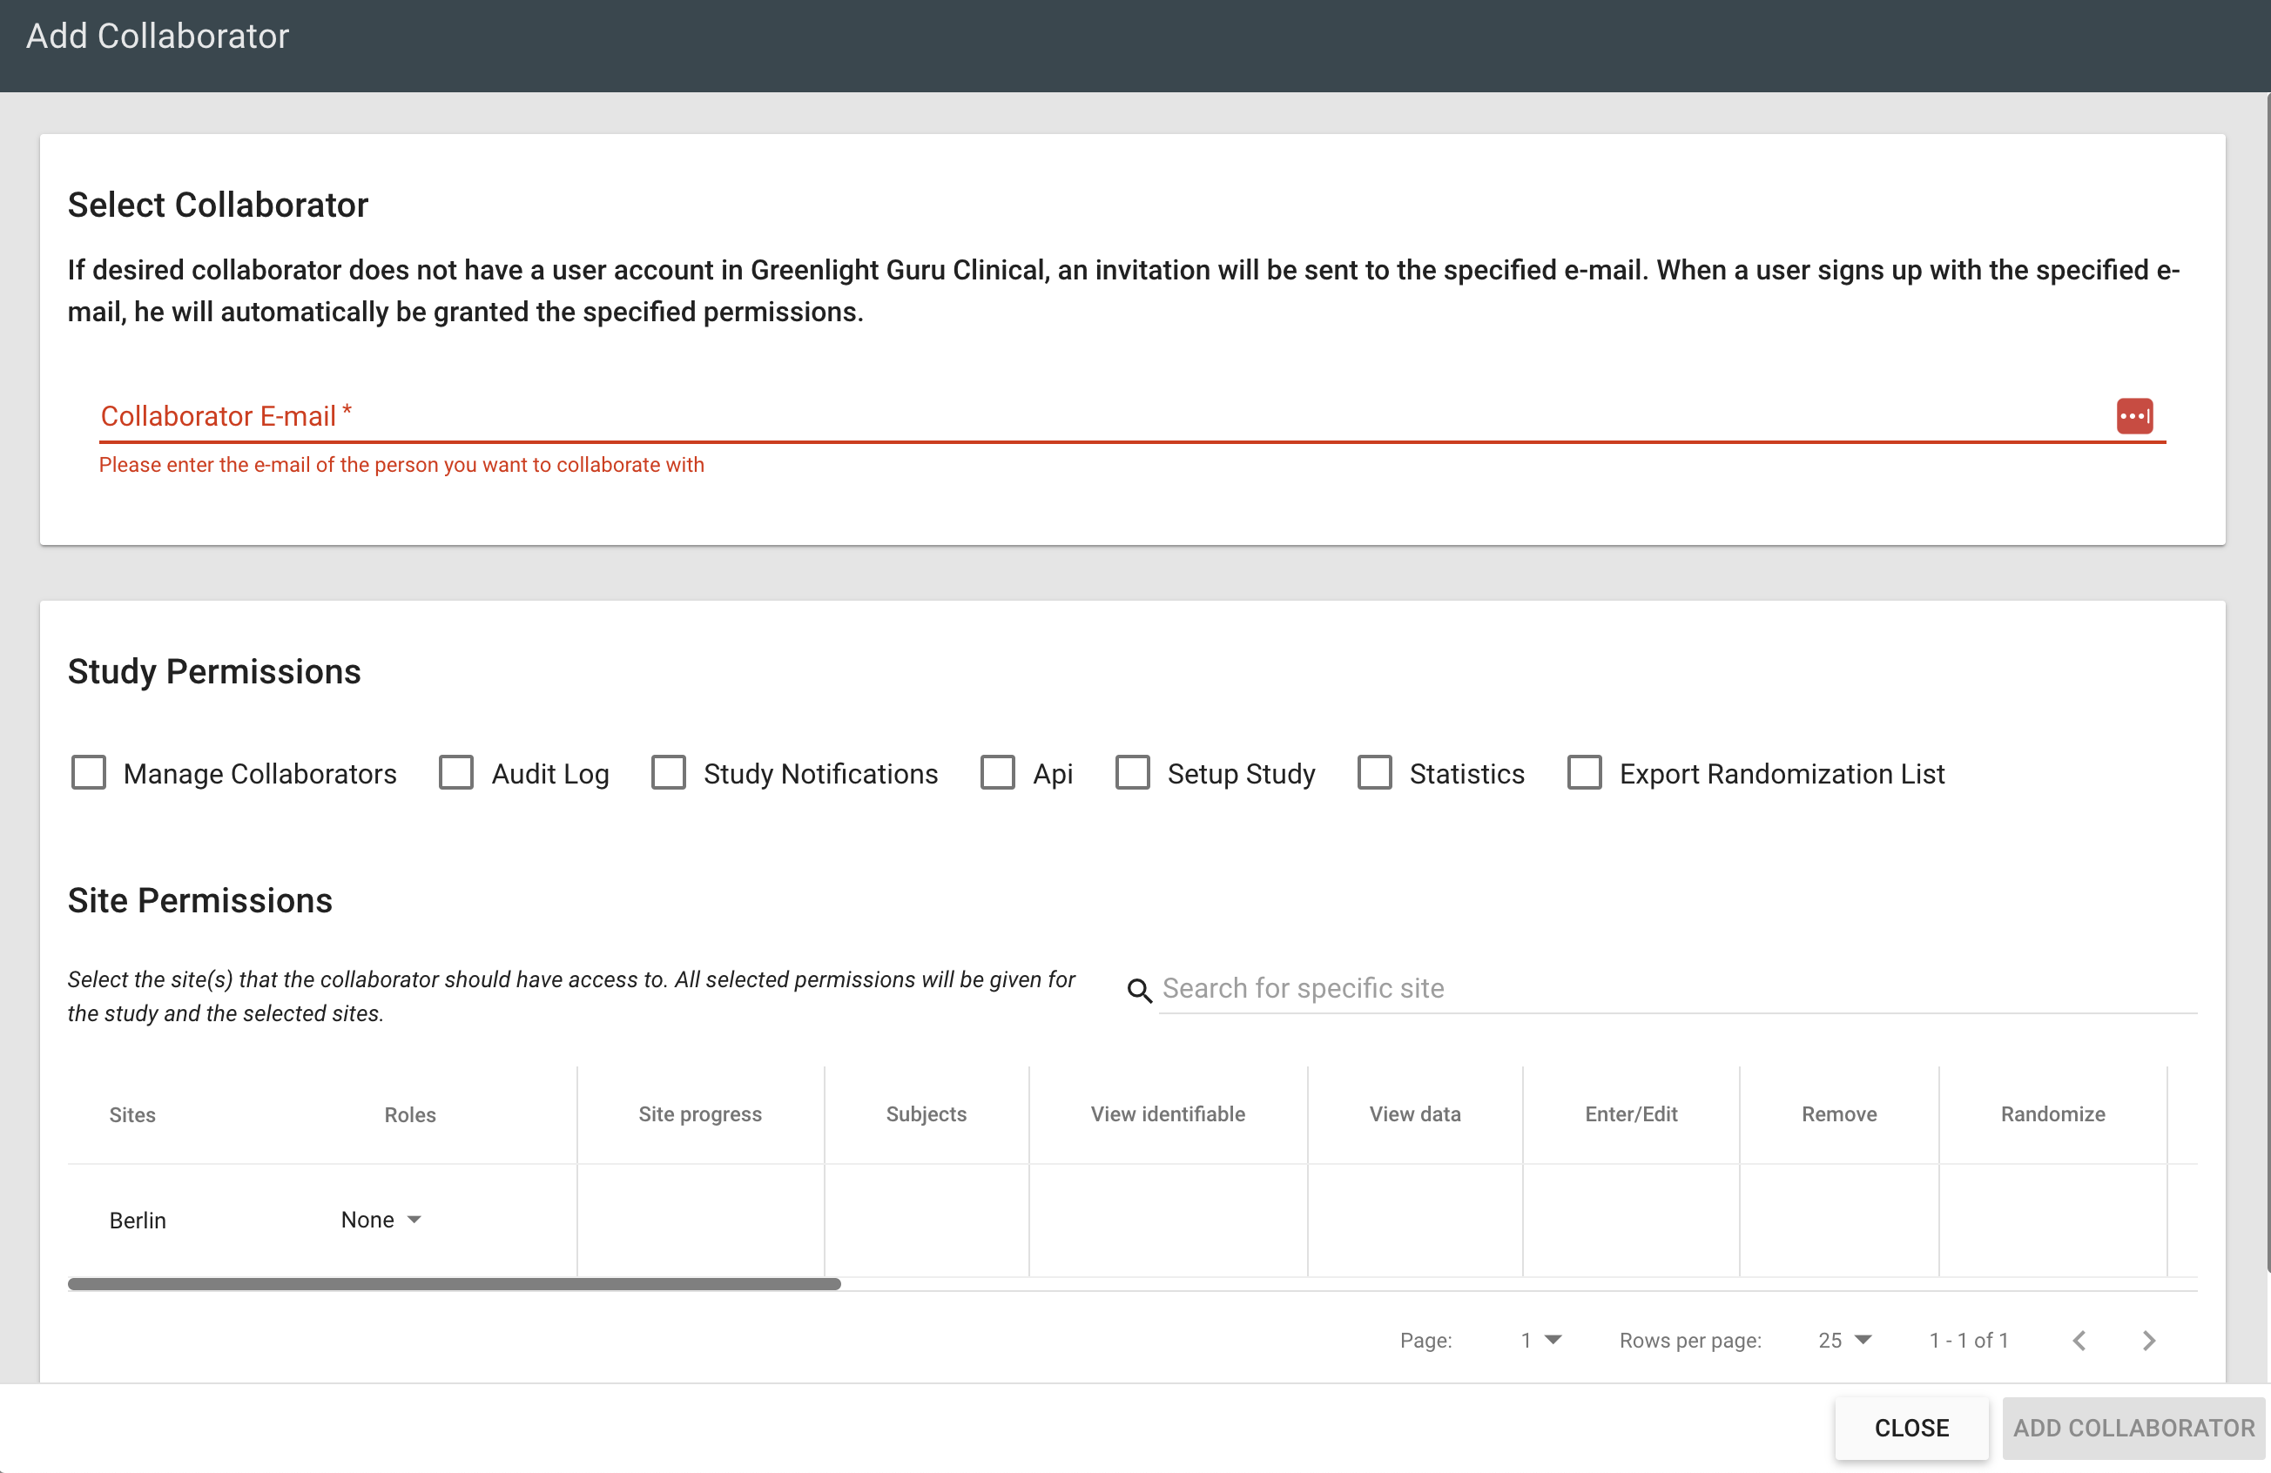Click the search for specific site field
This screenshot has width=2271, height=1473.
(x=1526, y=987)
